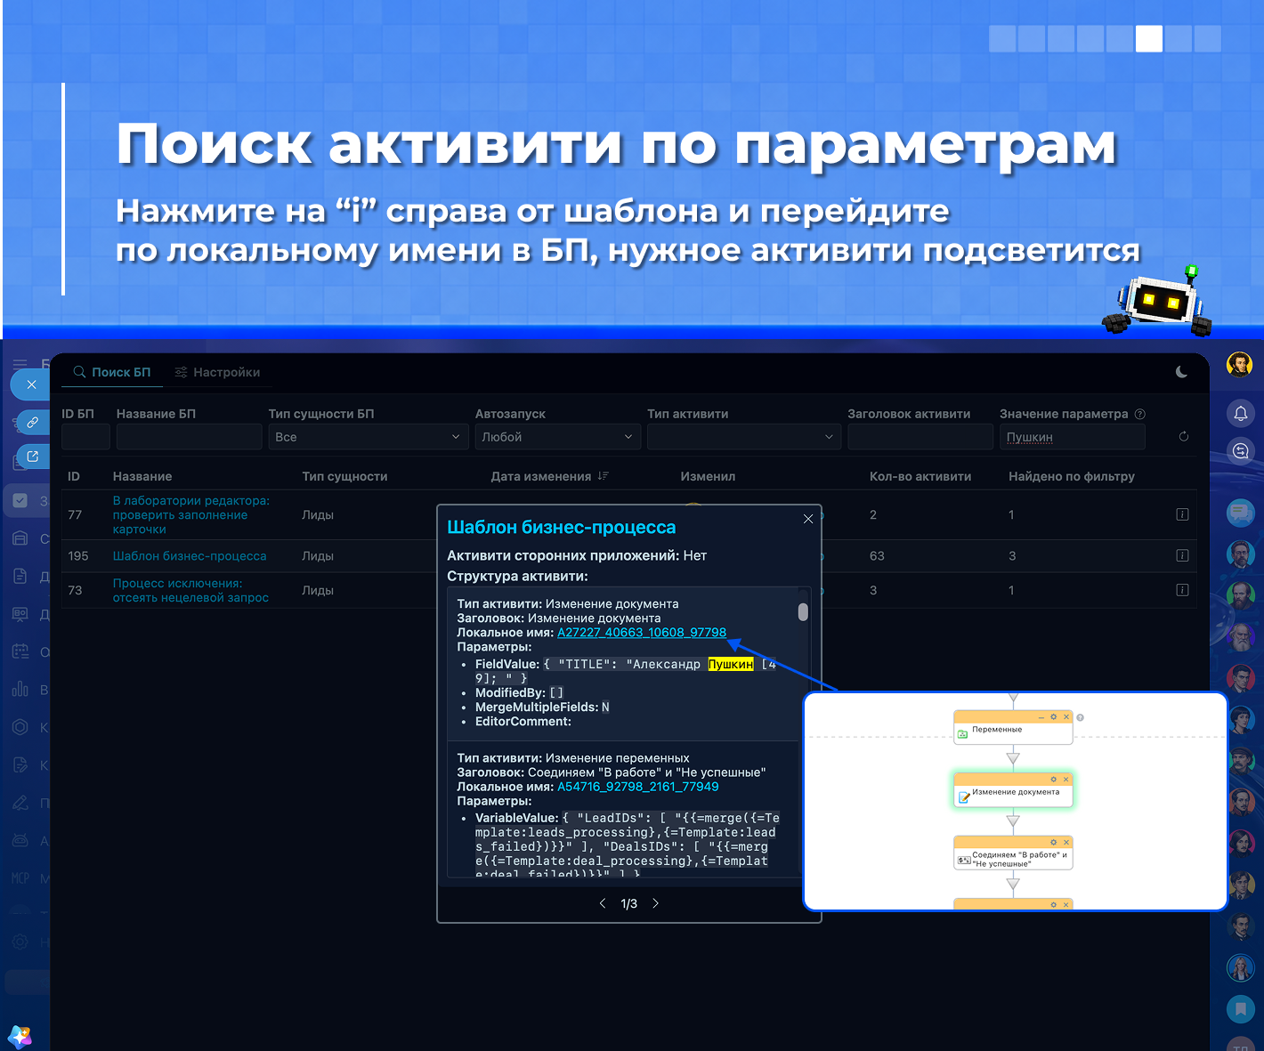Delete the Изменение документа block with its X

1065,779
